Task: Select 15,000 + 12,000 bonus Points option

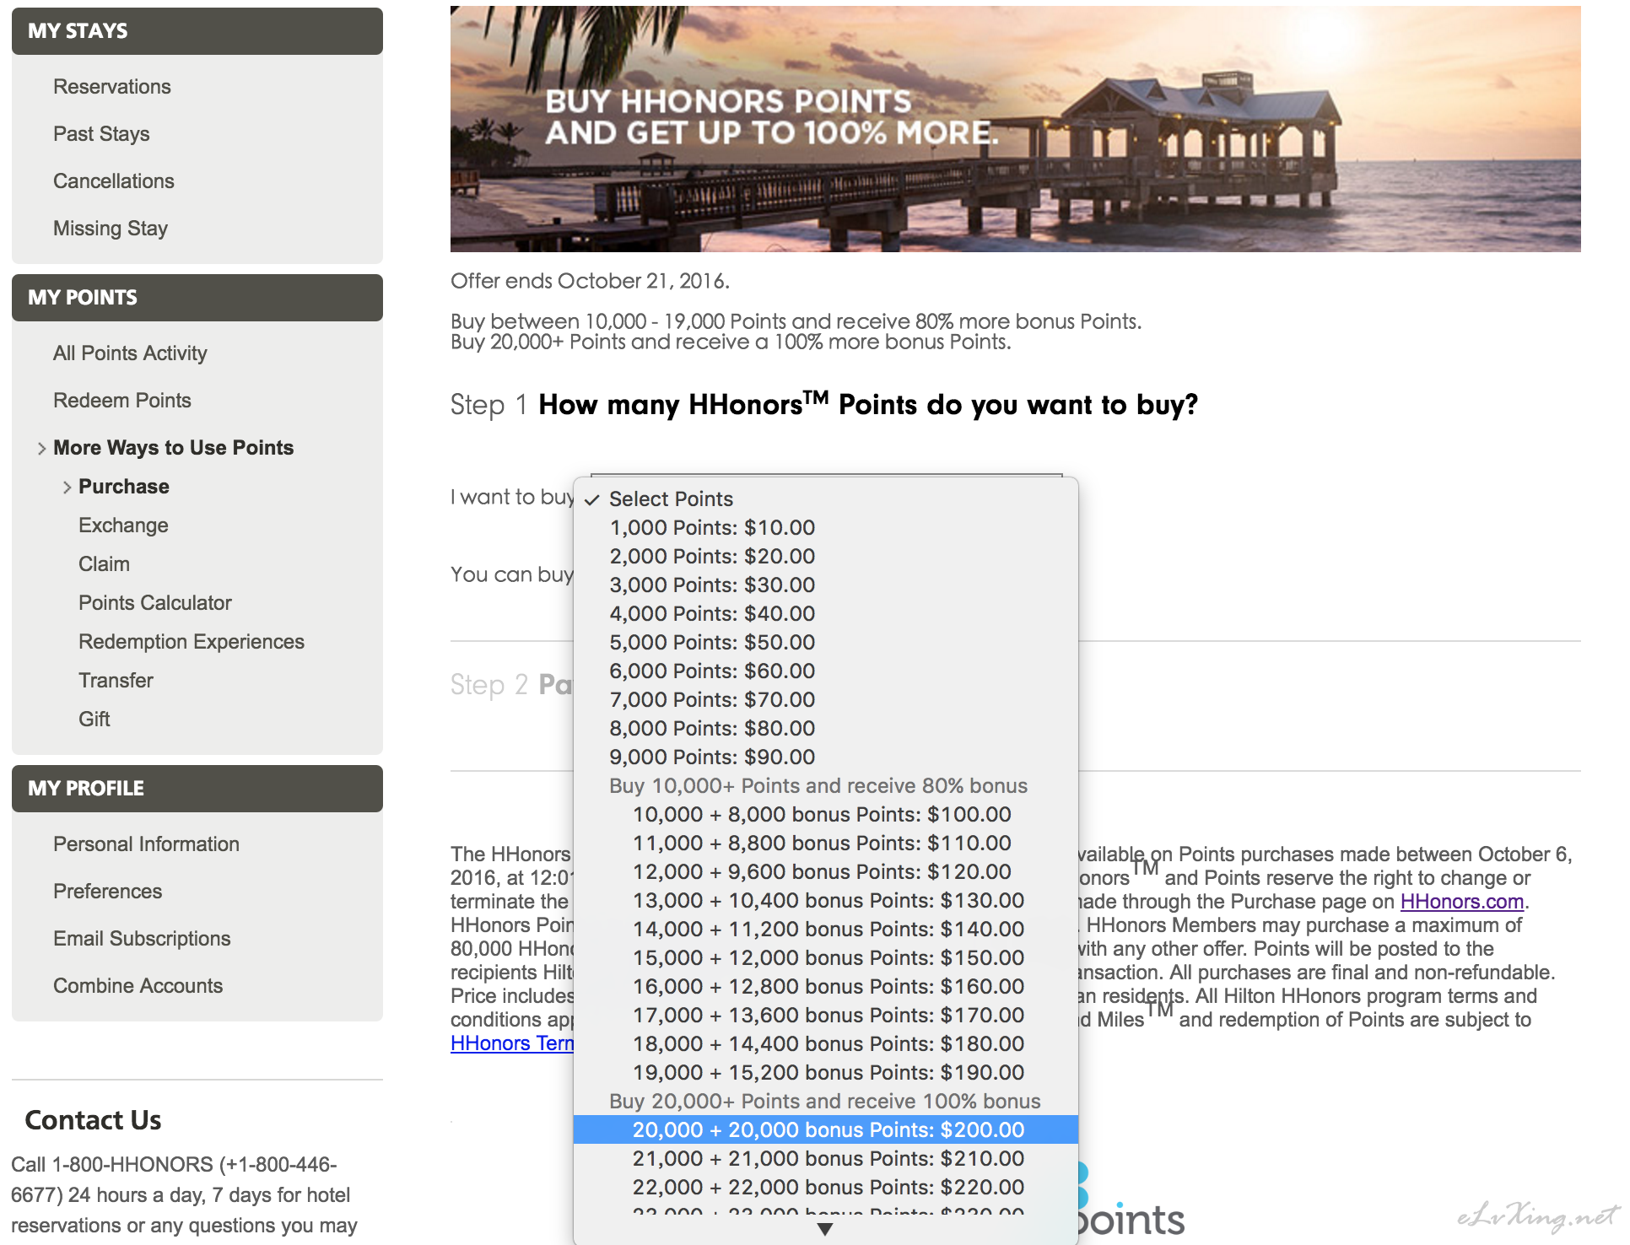Action: [x=826, y=958]
